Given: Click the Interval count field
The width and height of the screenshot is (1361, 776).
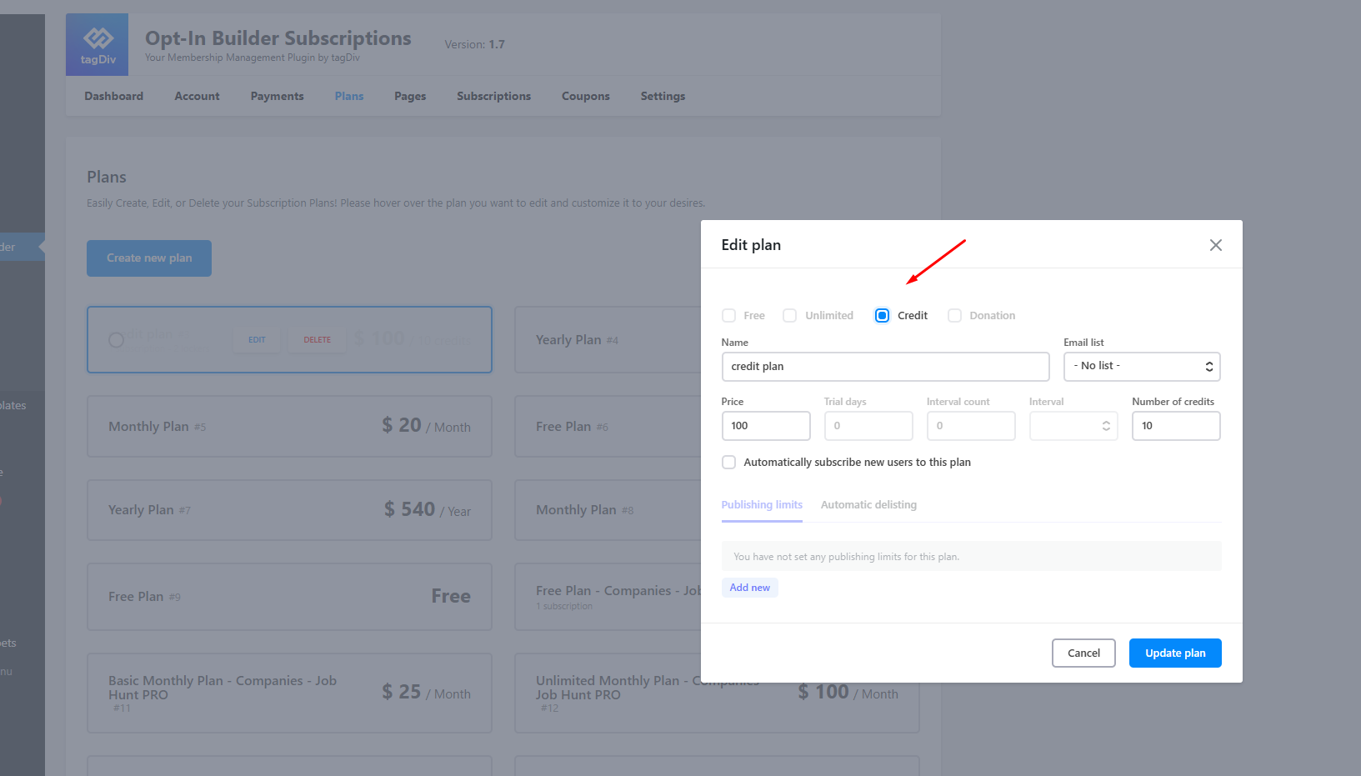Looking at the screenshot, I should coord(971,426).
